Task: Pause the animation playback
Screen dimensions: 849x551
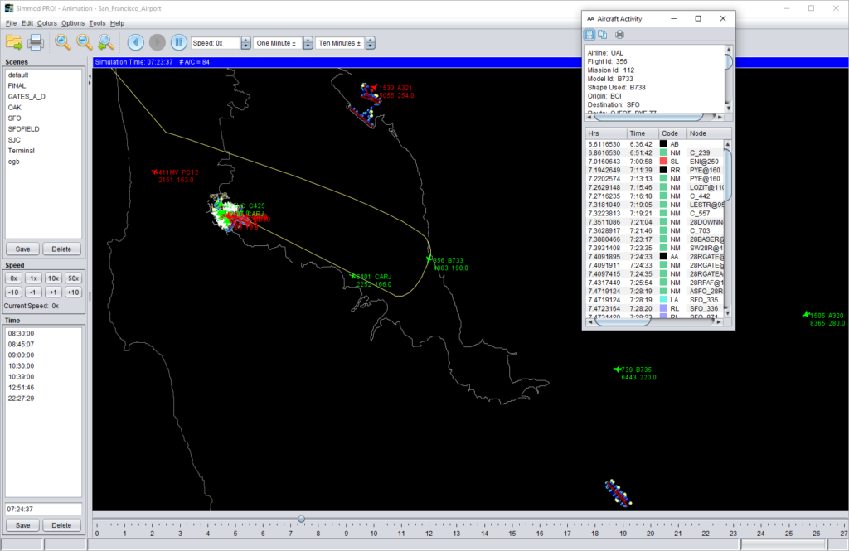Action: click(179, 42)
